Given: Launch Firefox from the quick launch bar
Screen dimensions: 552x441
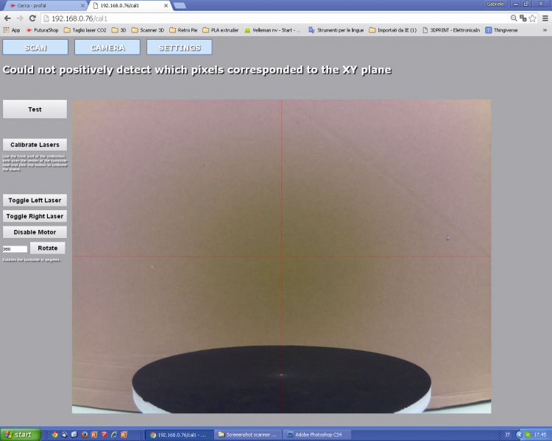Looking at the screenshot, I should pyautogui.click(x=85, y=434).
